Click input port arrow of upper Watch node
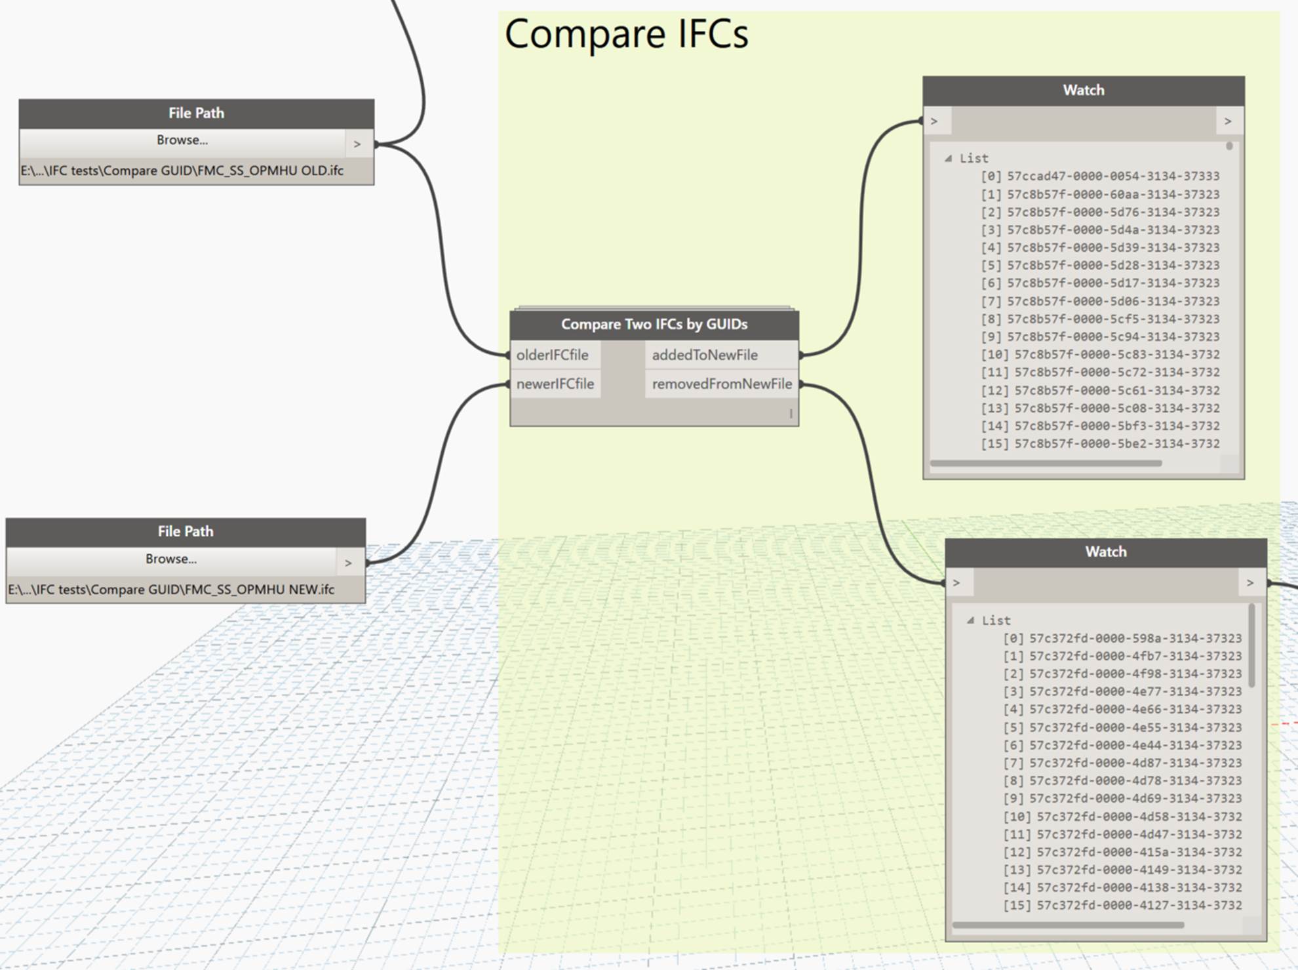The width and height of the screenshot is (1298, 970). (x=934, y=121)
